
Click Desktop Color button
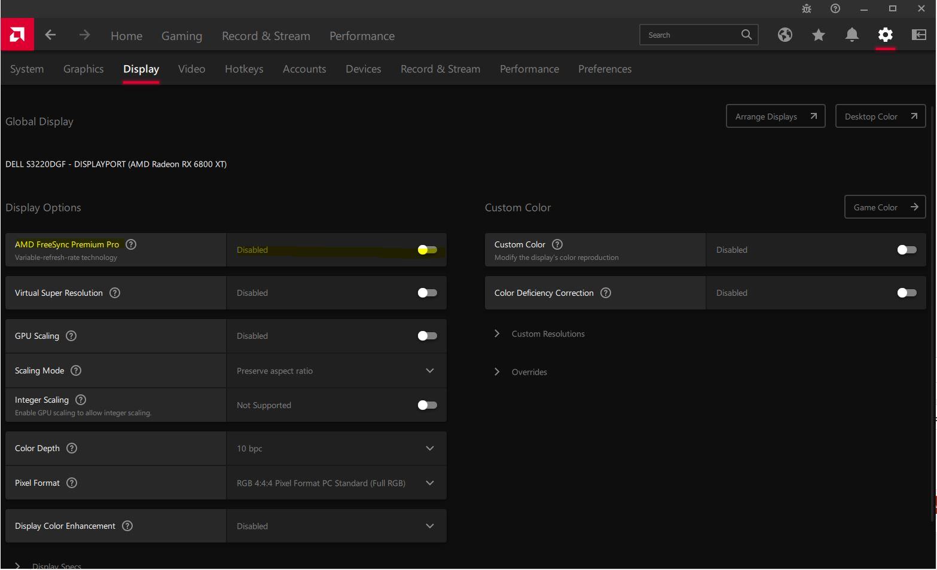[x=881, y=117]
